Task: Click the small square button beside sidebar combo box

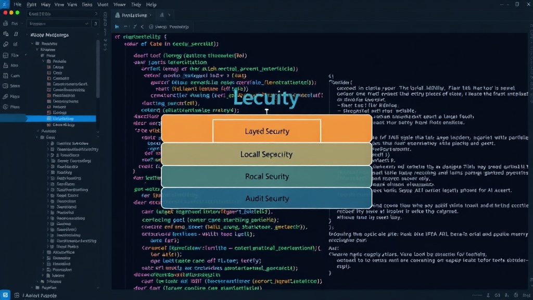Action: (95, 24)
